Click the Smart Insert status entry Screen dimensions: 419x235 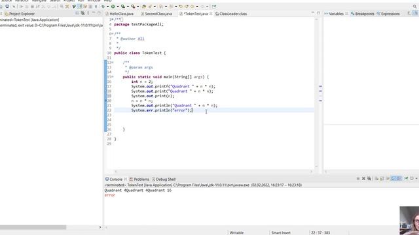click(281, 232)
